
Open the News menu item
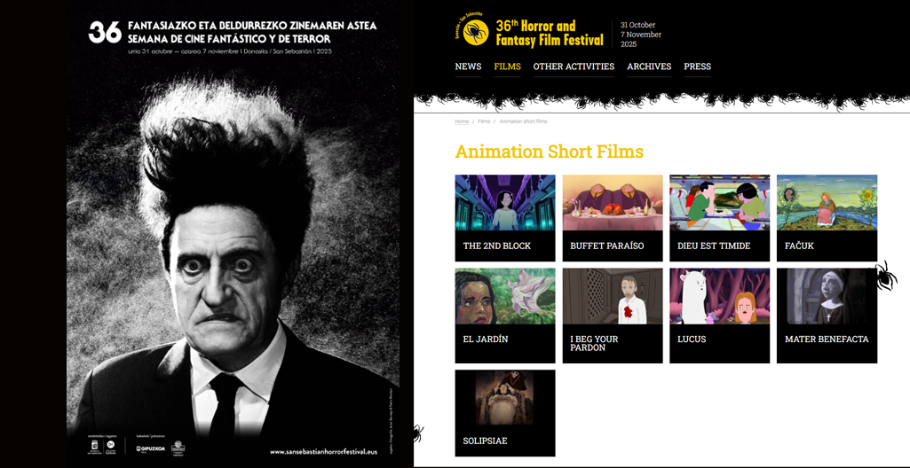pyautogui.click(x=468, y=66)
